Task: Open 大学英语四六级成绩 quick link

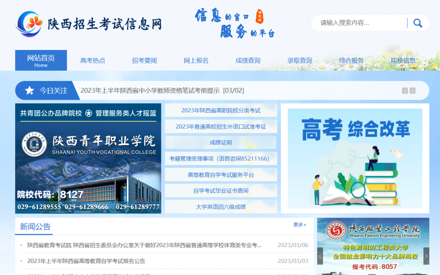Action: click(221, 207)
